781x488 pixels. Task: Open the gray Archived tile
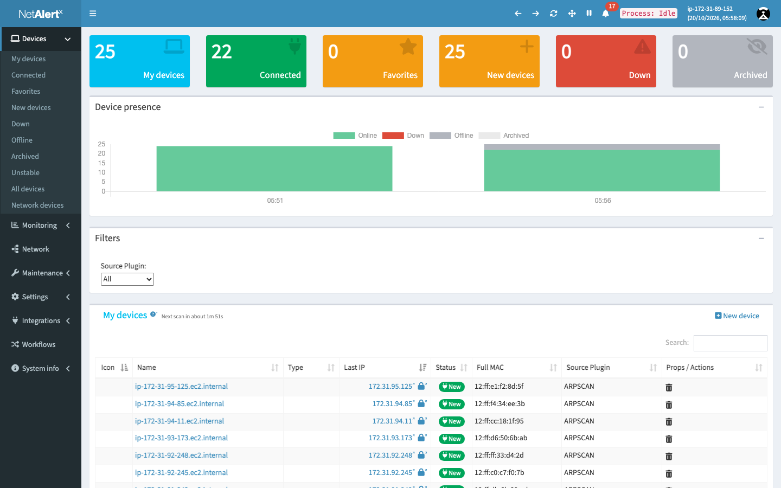722,61
